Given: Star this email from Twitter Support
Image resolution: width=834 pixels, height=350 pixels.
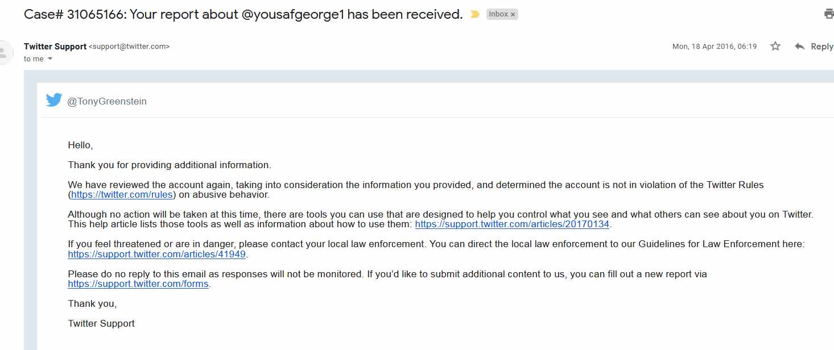Looking at the screenshot, I should coord(775,47).
